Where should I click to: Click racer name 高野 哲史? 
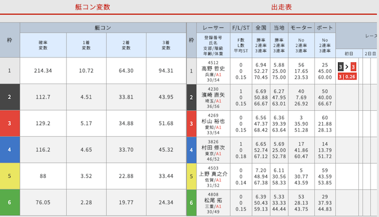click(x=213, y=69)
